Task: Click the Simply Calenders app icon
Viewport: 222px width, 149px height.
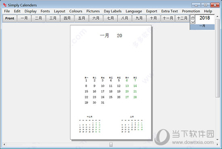Action: 5,5
